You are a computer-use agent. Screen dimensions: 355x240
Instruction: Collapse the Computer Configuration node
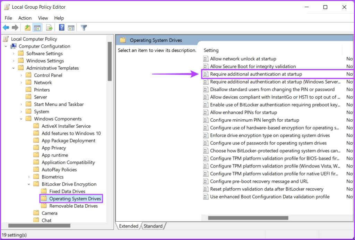[6, 46]
